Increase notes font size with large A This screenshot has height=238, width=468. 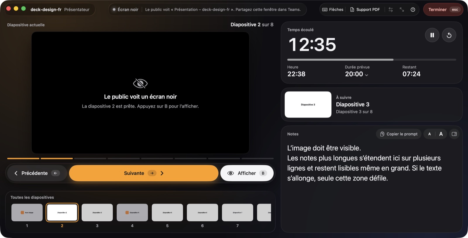coord(441,134)
